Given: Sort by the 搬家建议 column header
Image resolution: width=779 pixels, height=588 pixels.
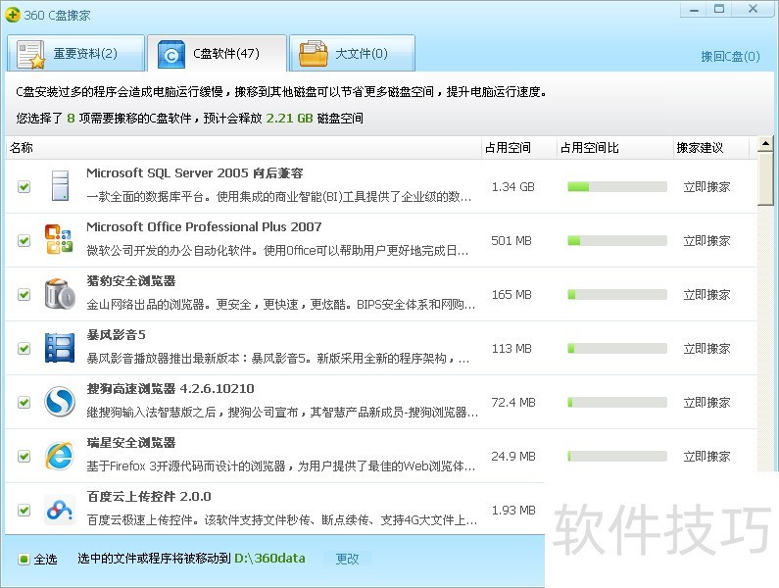Looking at the screenshot, I should click(x=700, y=148).
